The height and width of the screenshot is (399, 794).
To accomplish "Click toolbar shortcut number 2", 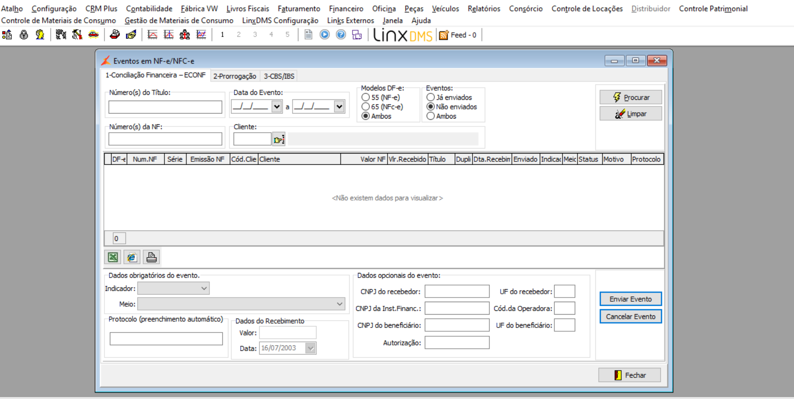I will (x=239, y=35).
